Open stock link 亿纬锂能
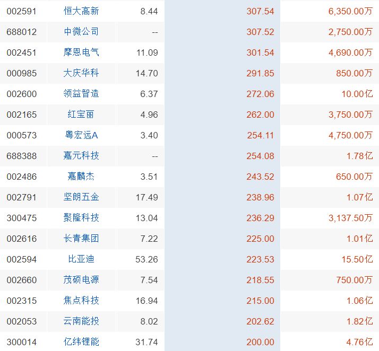Screen dimensions: 379x351 click(81, 342)
